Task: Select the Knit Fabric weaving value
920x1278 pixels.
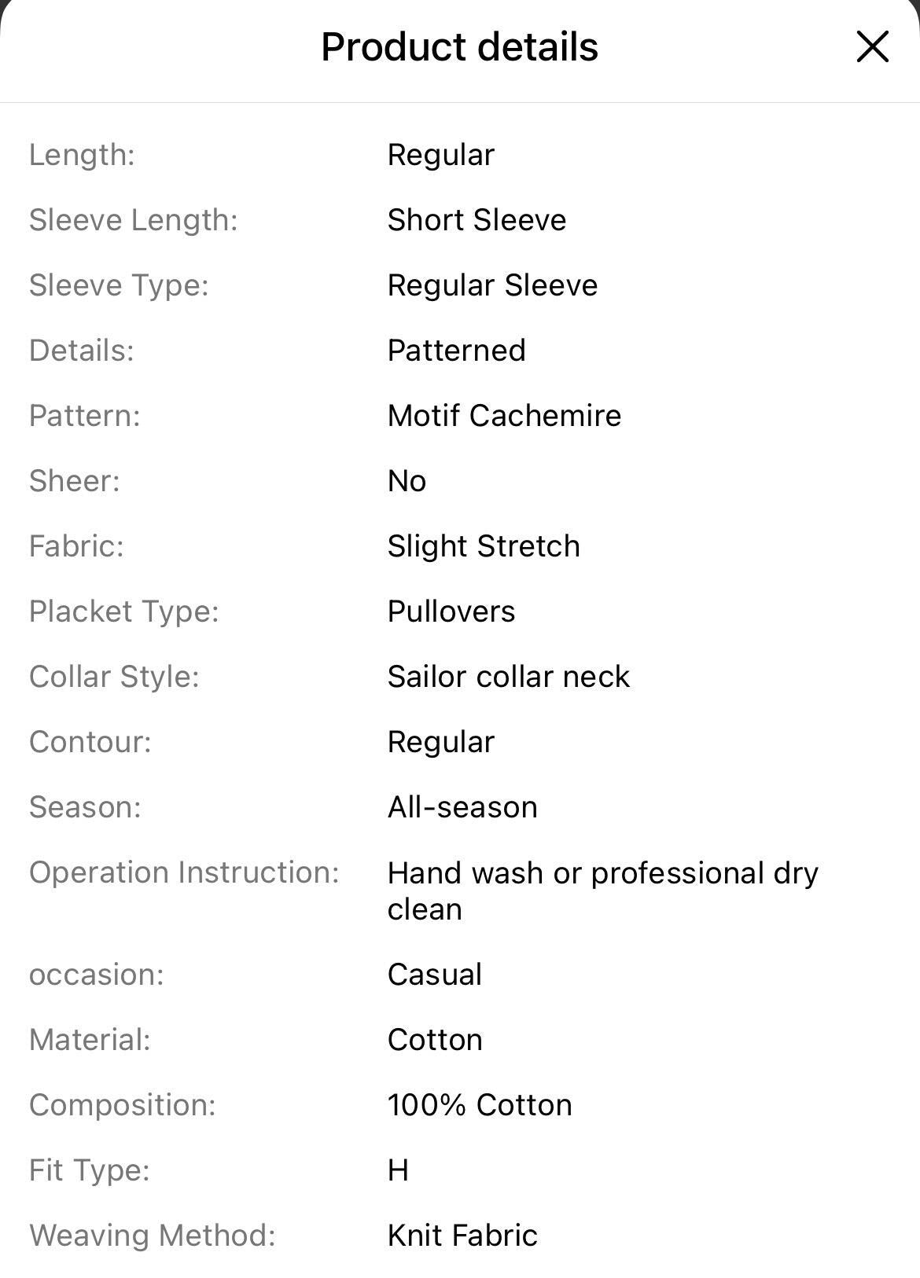Action: pyautogui.click(x=462, y=1236)
